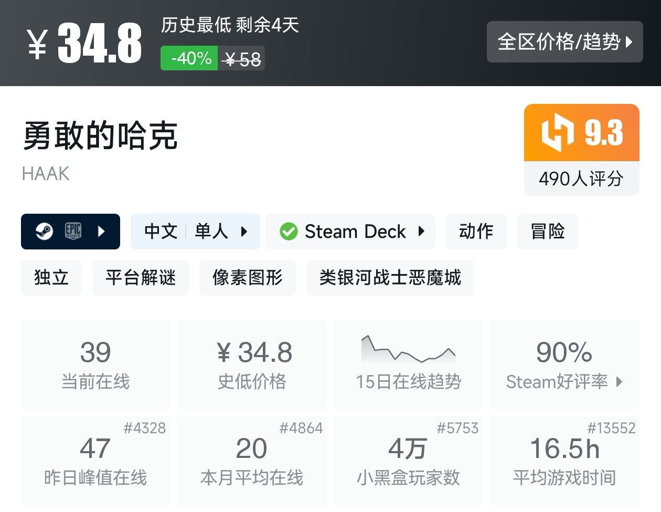
Task: Expand Steam Deck compatibility arrow
Action: pyautogui.click(x=421, y=231)
